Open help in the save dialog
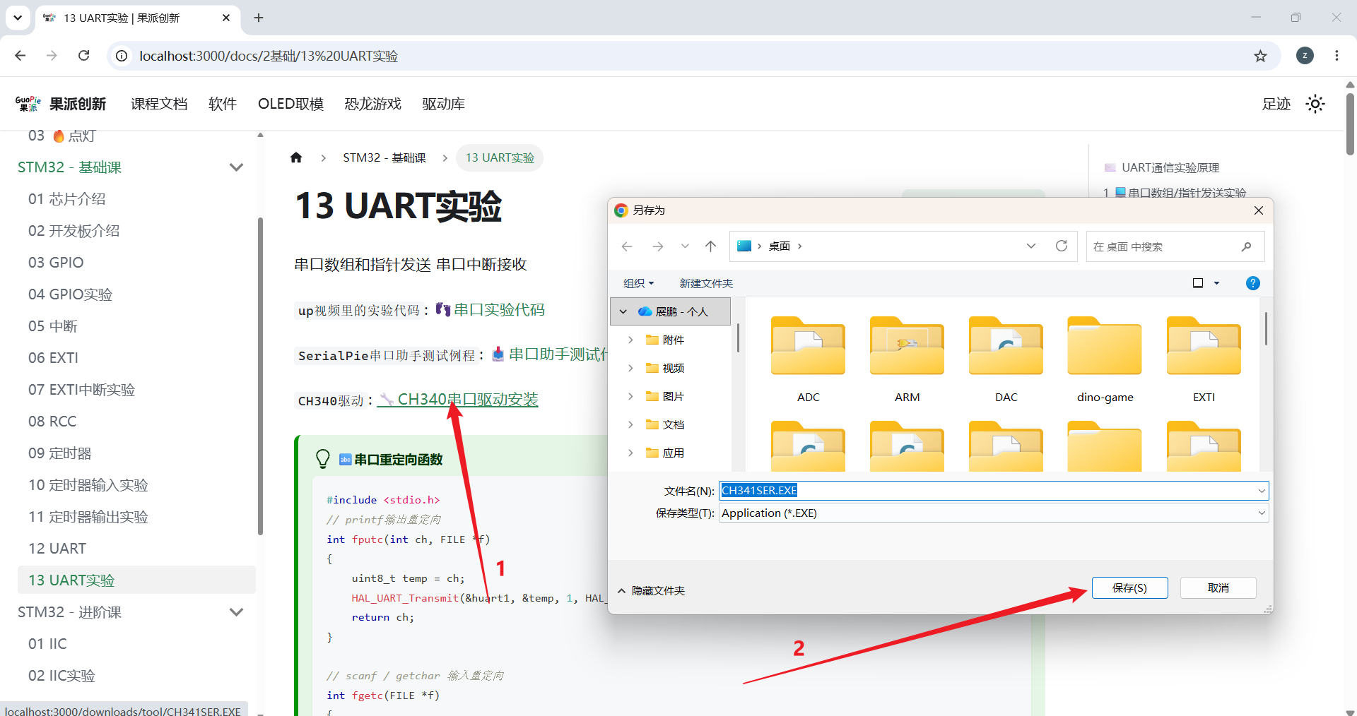The width and height of the screenshot is (1357, 716). [x=1252, y=283]
